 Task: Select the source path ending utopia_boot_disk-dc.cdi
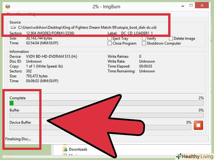[87, 28]
